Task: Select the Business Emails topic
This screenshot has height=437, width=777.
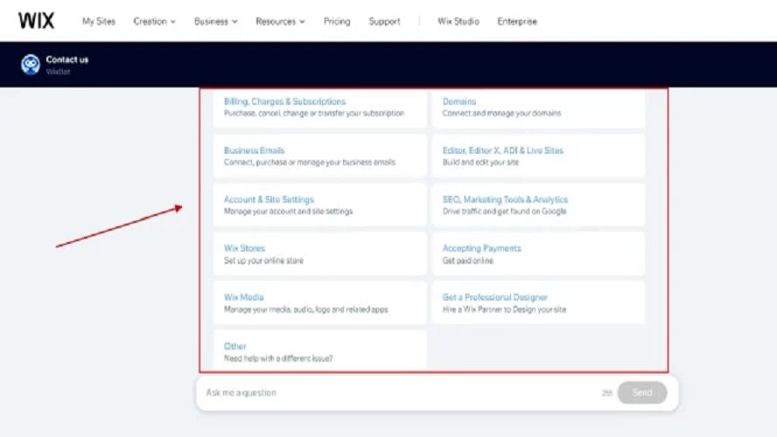Action: (x=320, y=156)
